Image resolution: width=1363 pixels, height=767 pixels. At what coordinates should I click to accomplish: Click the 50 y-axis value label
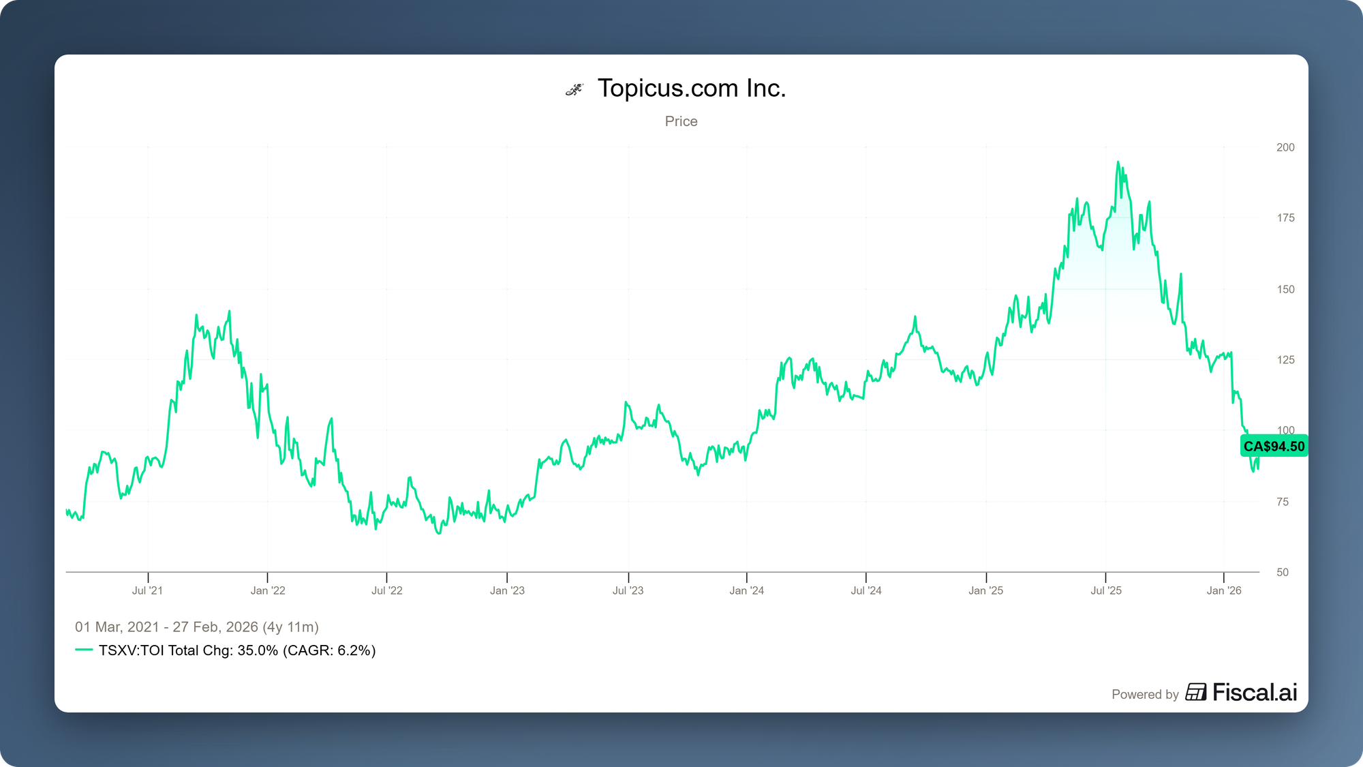tap(1283, 573)
